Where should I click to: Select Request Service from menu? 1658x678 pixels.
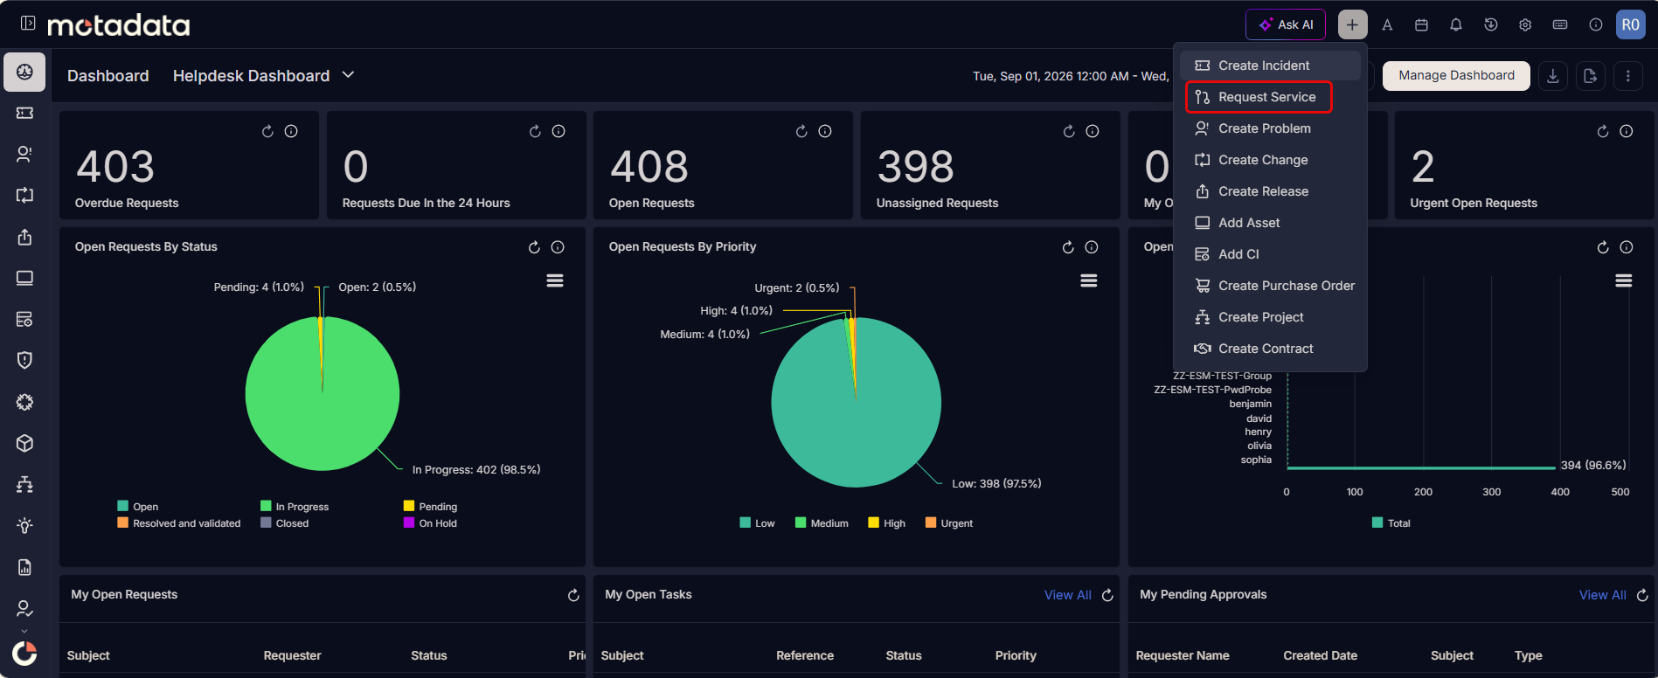coord(1270,97)
